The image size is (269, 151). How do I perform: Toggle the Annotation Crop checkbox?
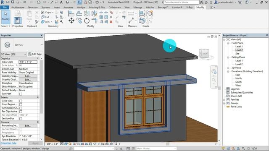21,108
